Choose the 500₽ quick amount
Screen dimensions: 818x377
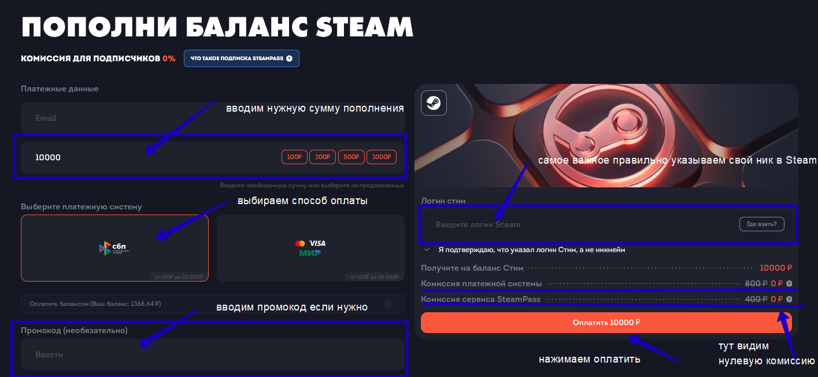pos(351,157)
